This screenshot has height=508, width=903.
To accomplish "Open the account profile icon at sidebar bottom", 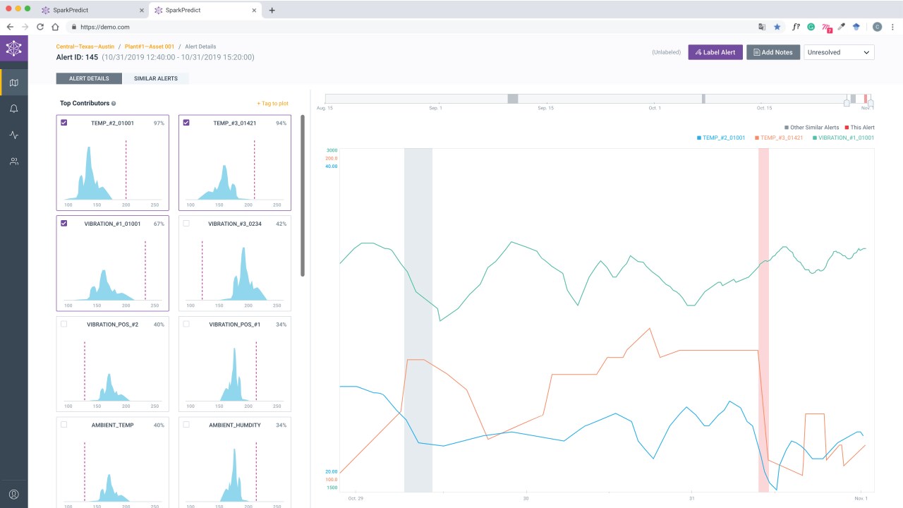I will [13, 494].
